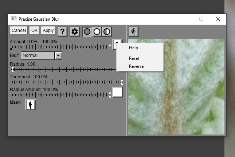The height and width of the screenshot is (157, 235).
Task: Select the gray filled circle mode
Action: click(87, 32)
